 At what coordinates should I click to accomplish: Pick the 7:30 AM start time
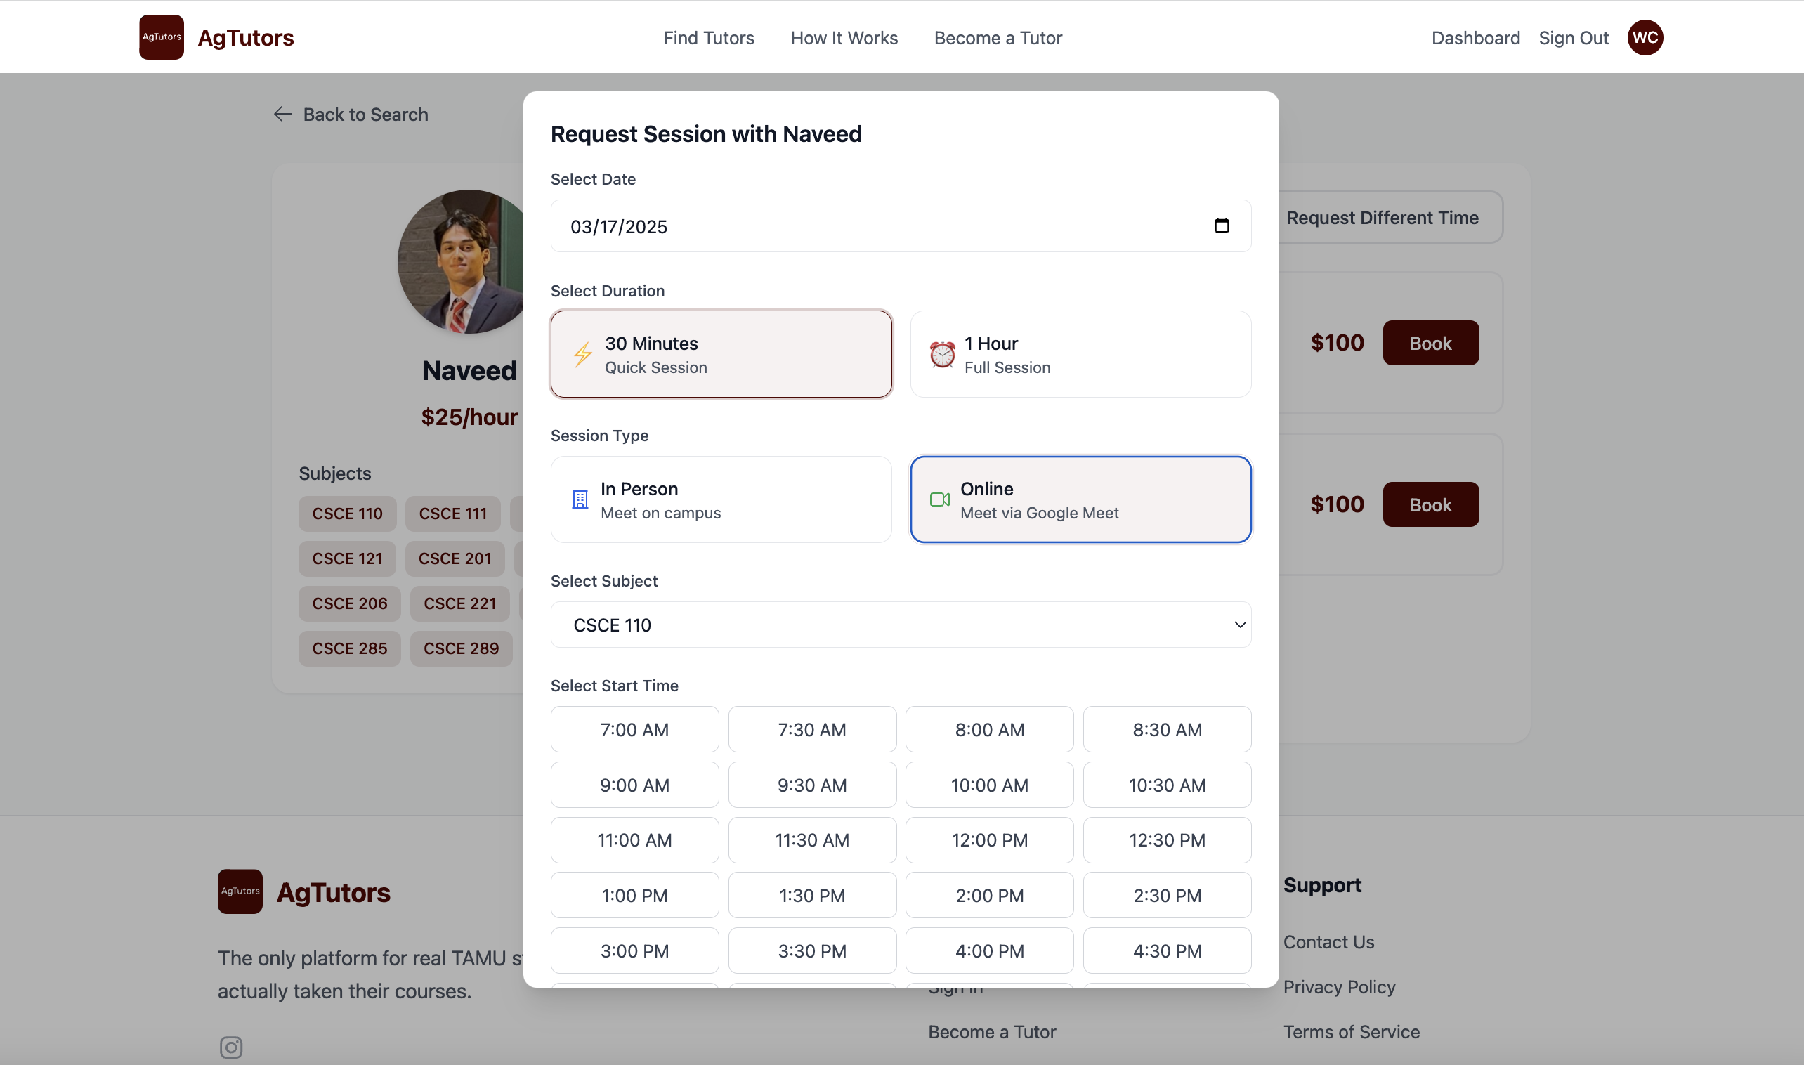(x=812, y=729)
